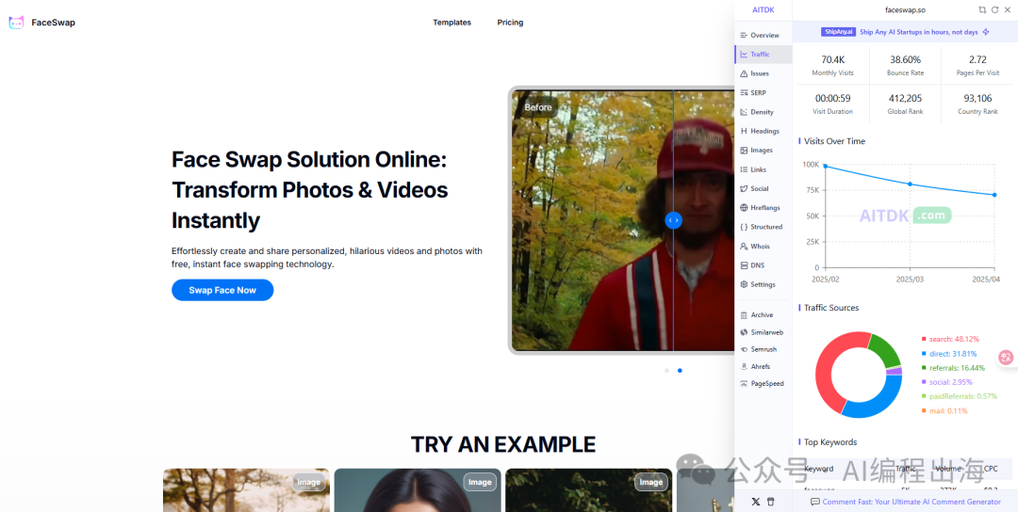The image size is (1018, 512).
Task: Click the 2025/03 data point on chart
Action: tap(910, 184)
